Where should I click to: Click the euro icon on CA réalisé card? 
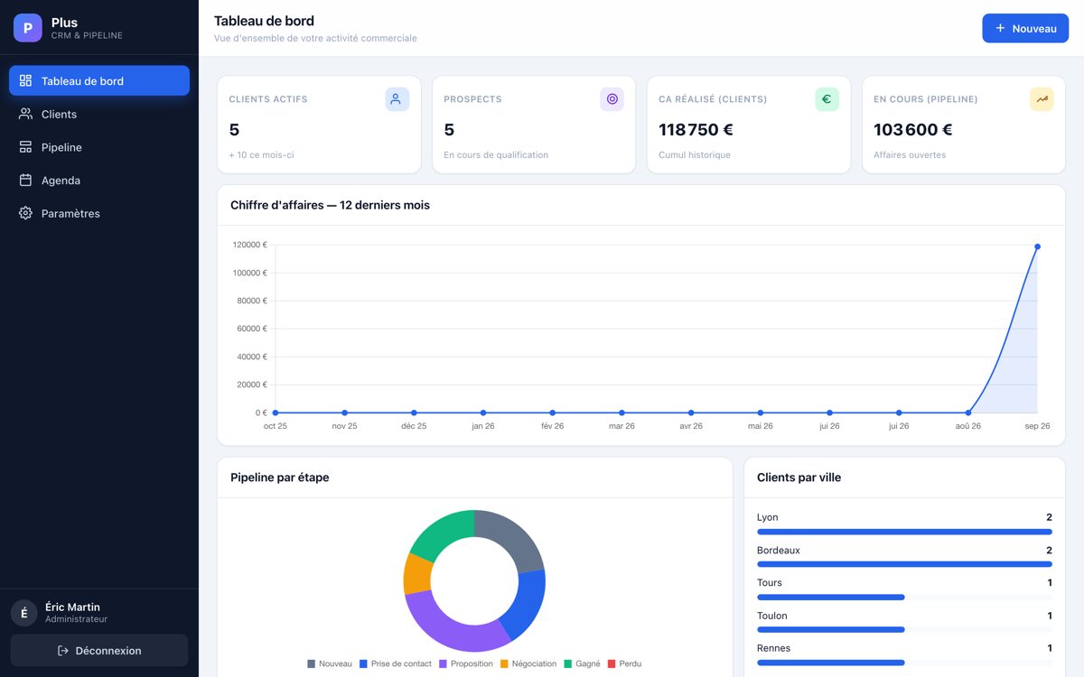pos(827,99)
